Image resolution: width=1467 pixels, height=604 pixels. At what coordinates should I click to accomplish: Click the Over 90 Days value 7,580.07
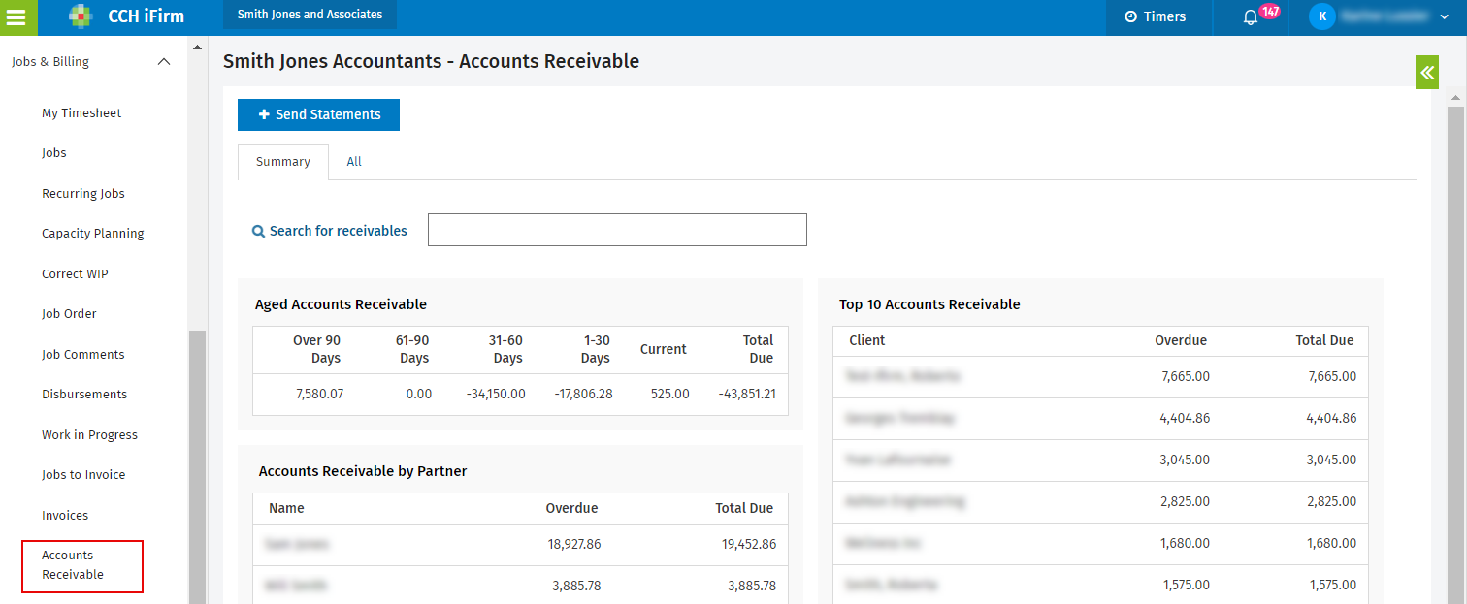click(319, 395)
